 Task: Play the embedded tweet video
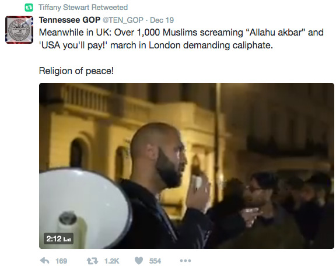coord(187,166)
